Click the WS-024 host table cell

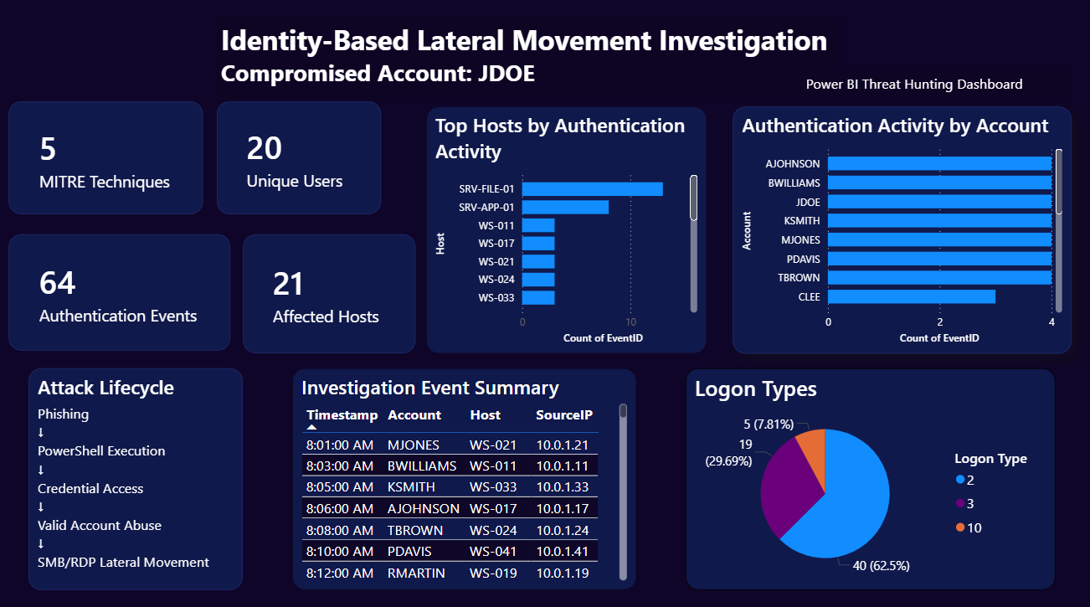[x=493, y=531]
